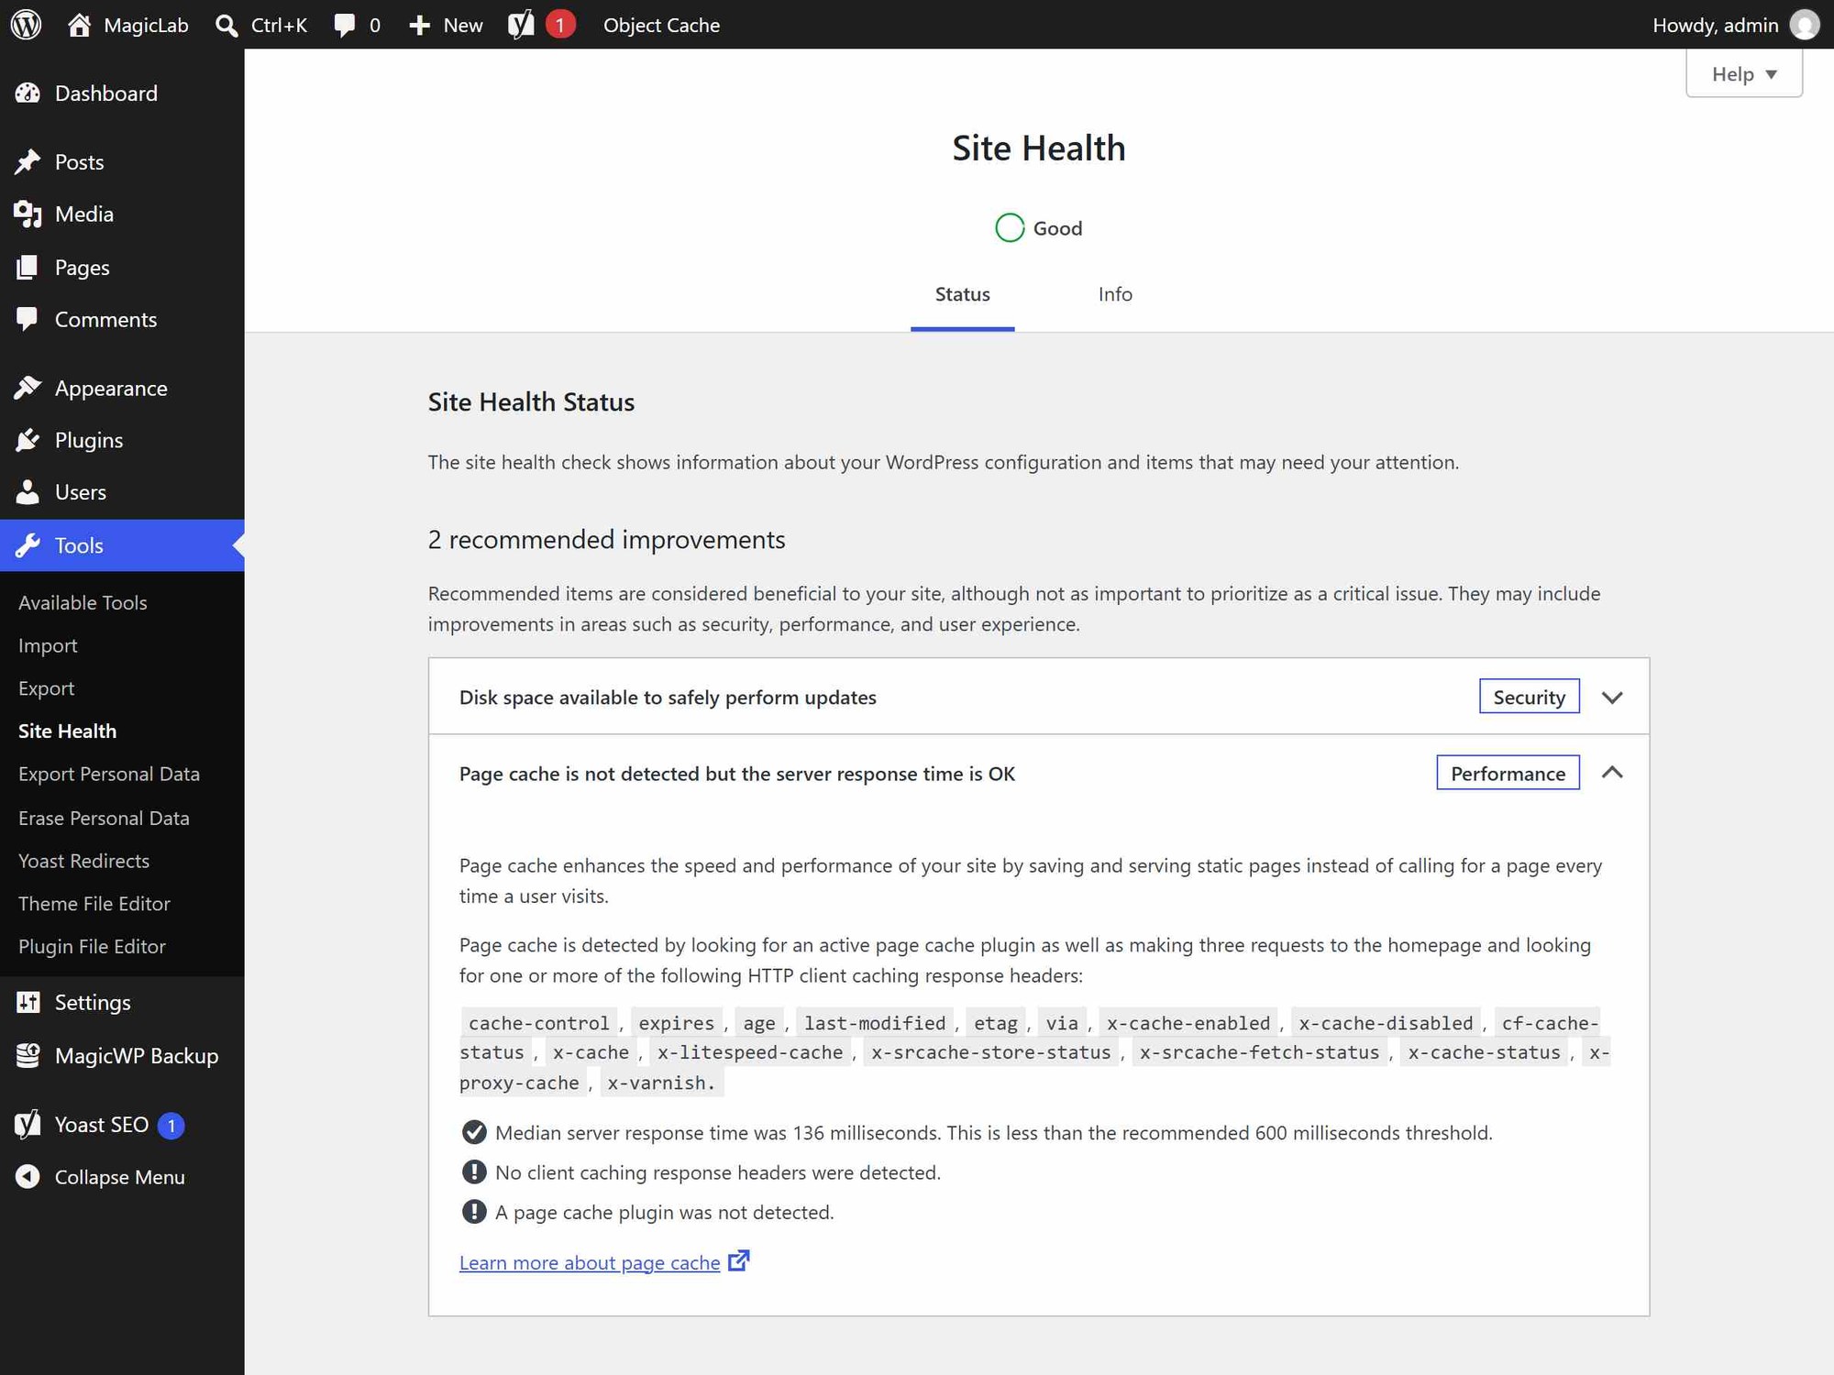1834x1375 pixels.
Task: Open the Tools sidebar menu
Action: coord(122,546)
